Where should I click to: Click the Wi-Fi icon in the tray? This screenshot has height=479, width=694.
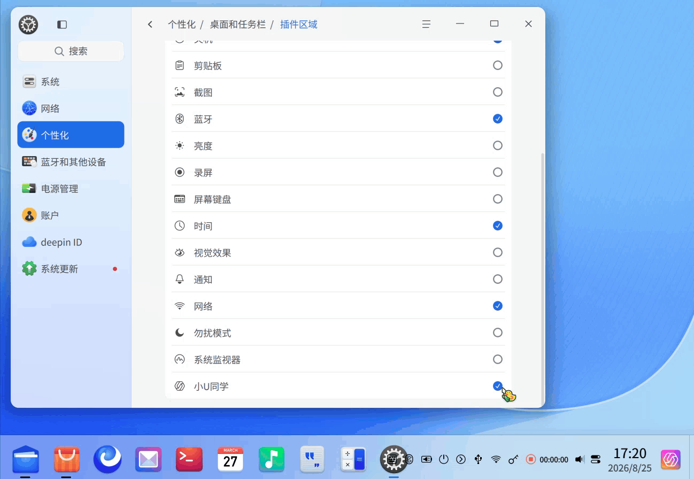[496, 459]
